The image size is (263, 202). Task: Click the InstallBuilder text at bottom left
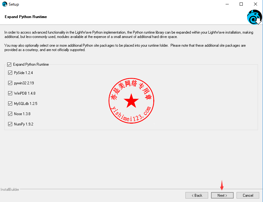[10, 190]
